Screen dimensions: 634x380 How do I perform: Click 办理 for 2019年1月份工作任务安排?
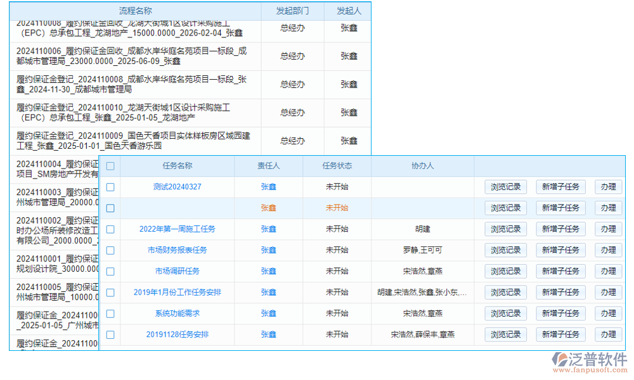pos(607,292)
